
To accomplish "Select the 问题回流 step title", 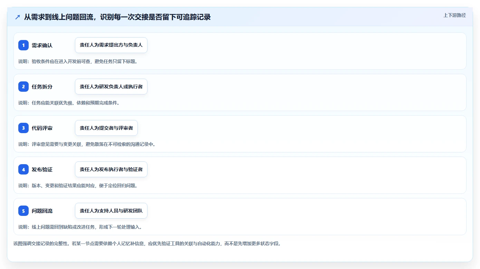I will [x=42, y=211].
